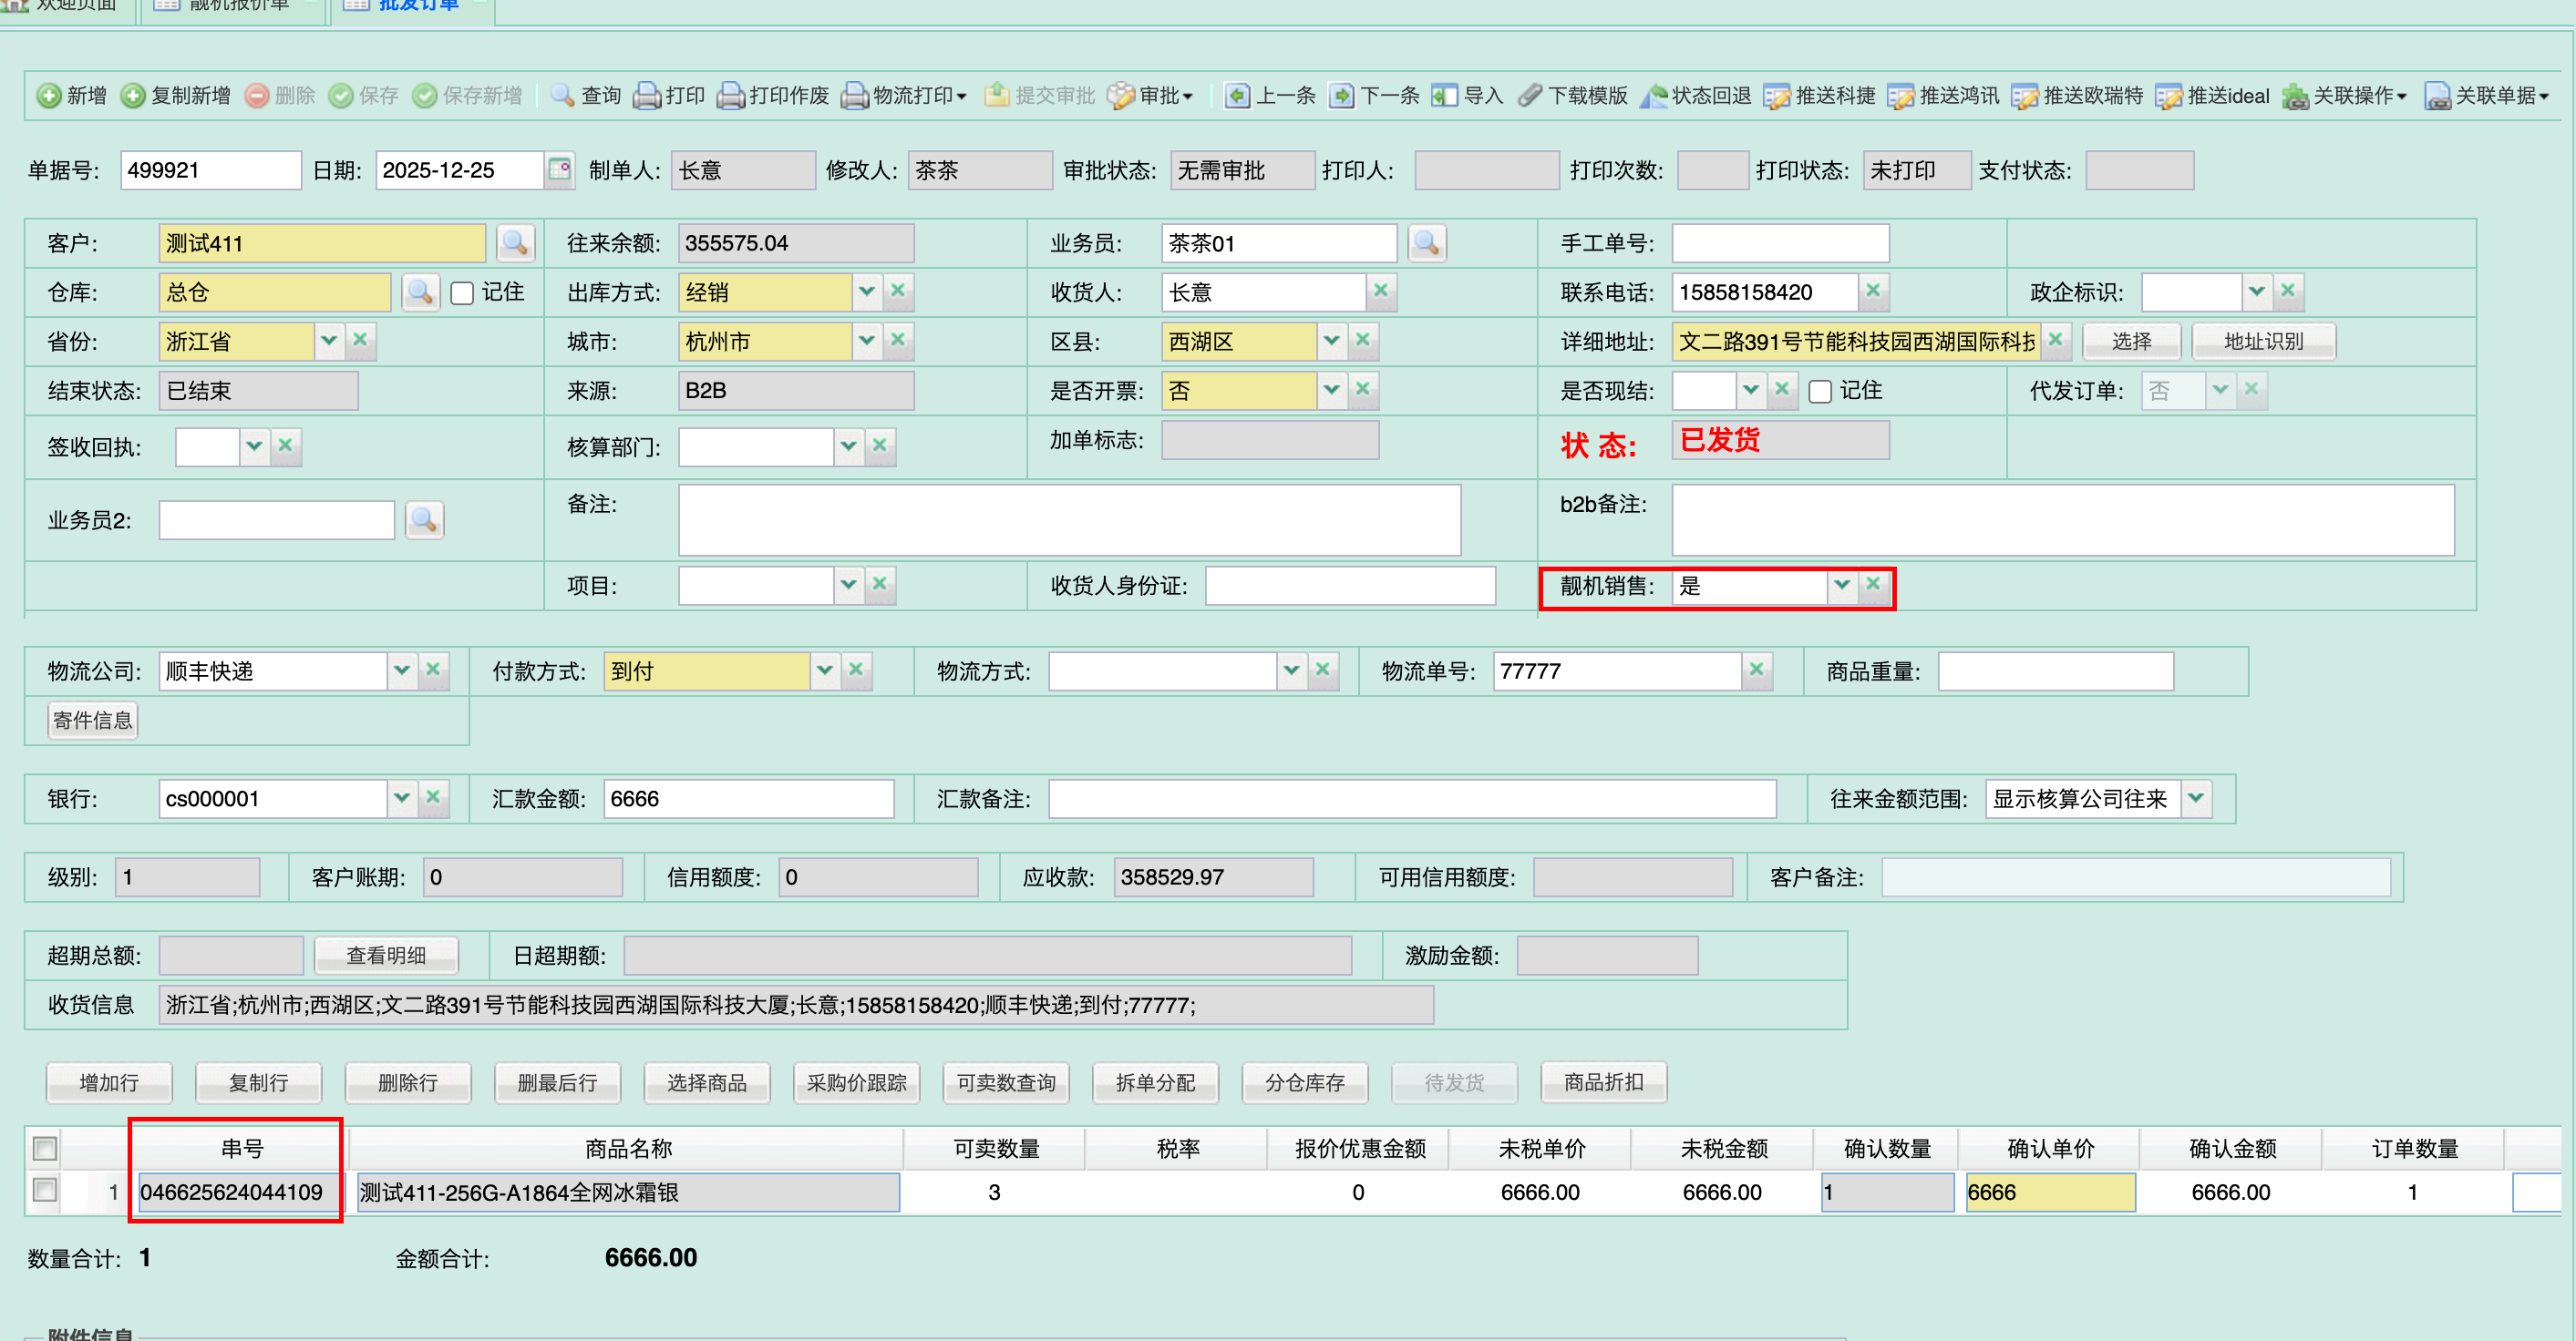The height and width of the screenshot is (1341, 2576).
Task: Click the 新增 (new) toolbar icon
Action: 49,96
